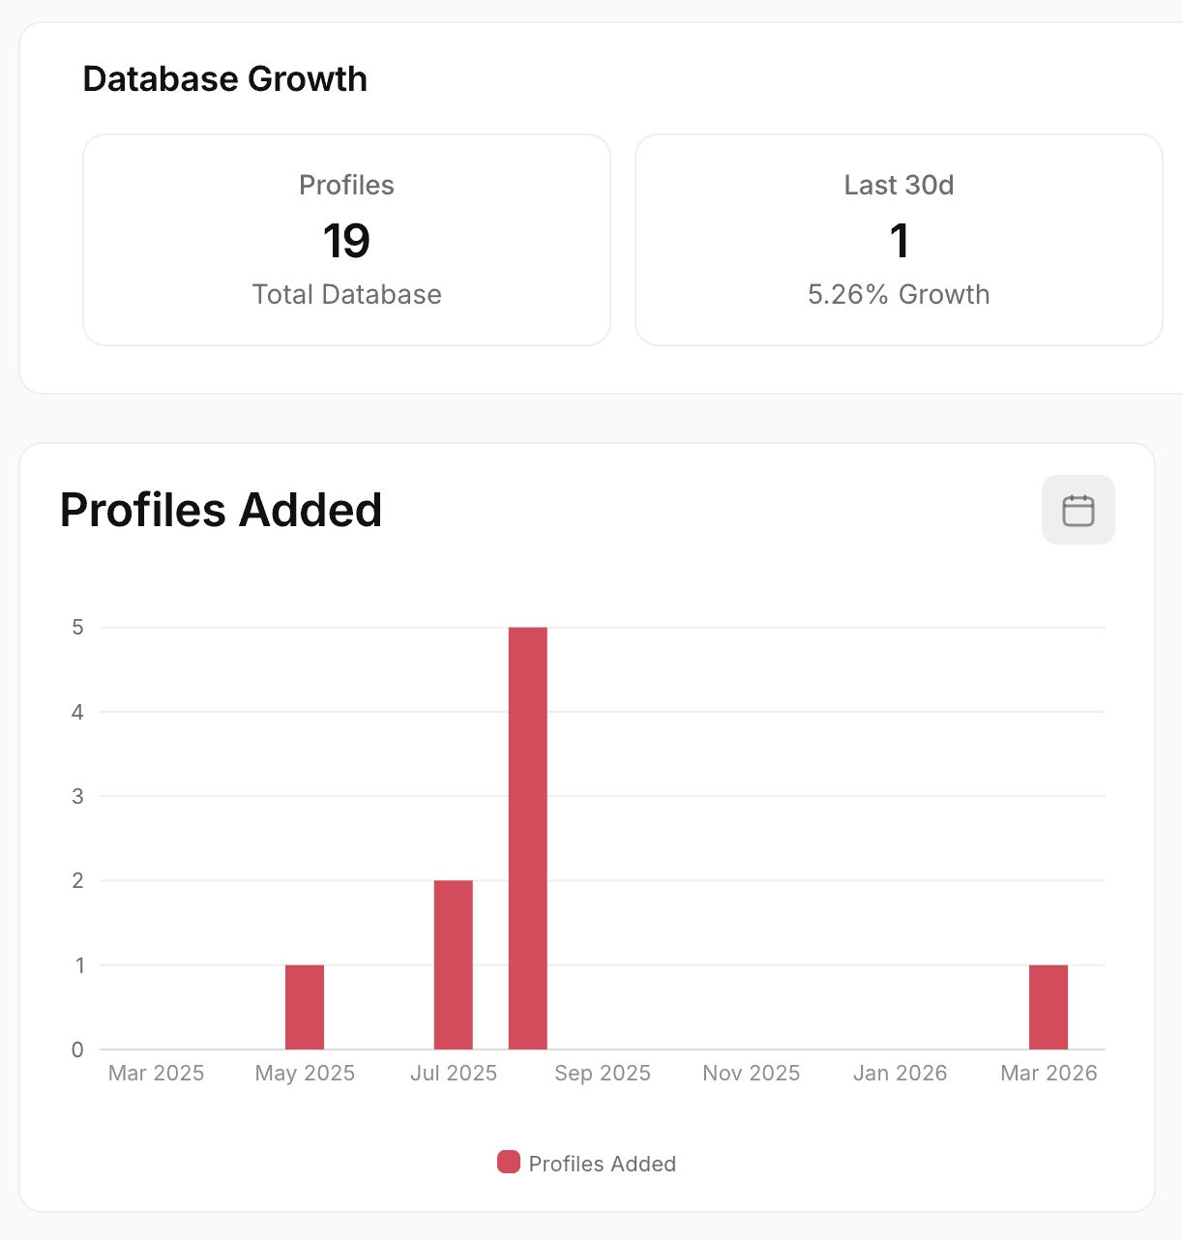Click the Profiles Added chart title

tap(222, 510)
